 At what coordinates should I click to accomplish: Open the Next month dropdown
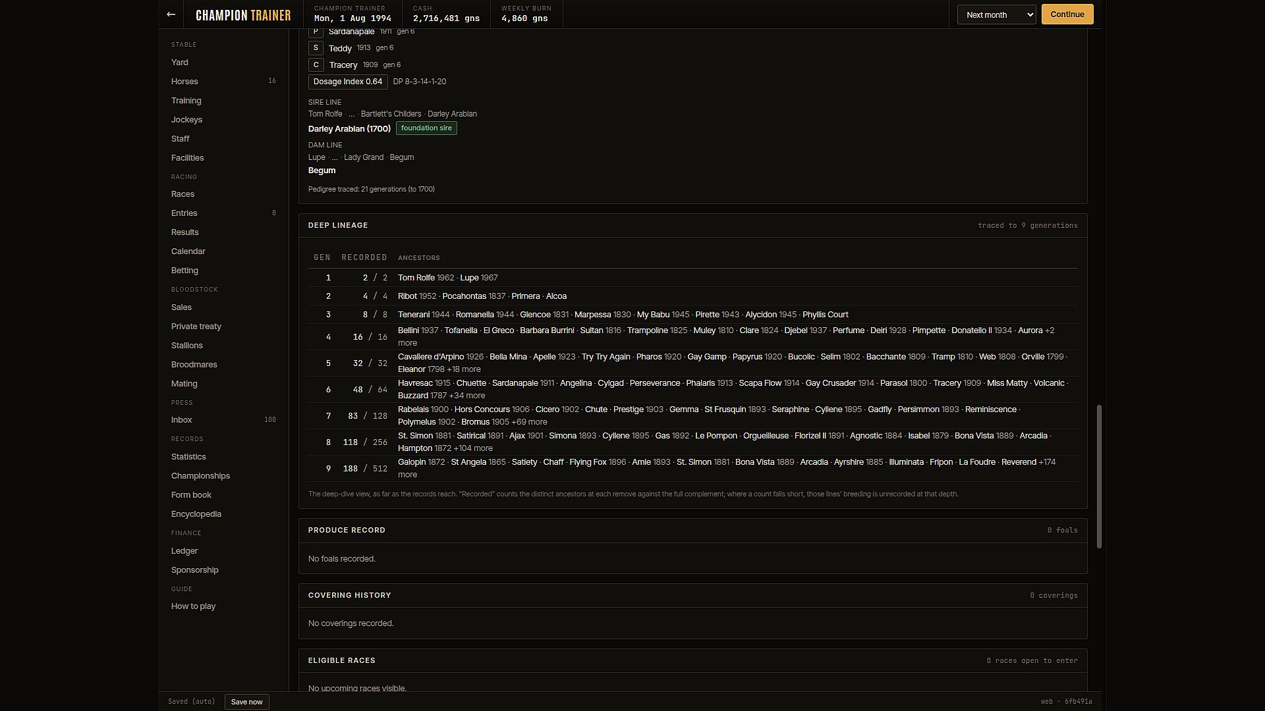pyautogui.click(x=996, y=14)
